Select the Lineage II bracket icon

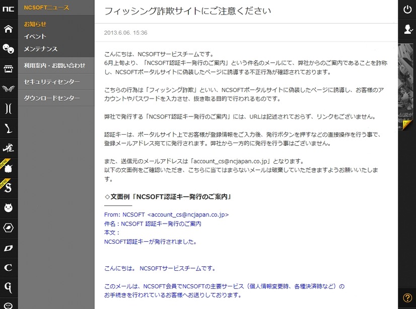9,109
